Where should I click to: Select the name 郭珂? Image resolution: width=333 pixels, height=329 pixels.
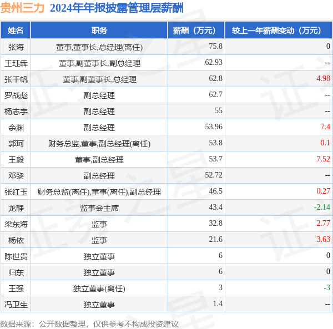coord(16,144)
